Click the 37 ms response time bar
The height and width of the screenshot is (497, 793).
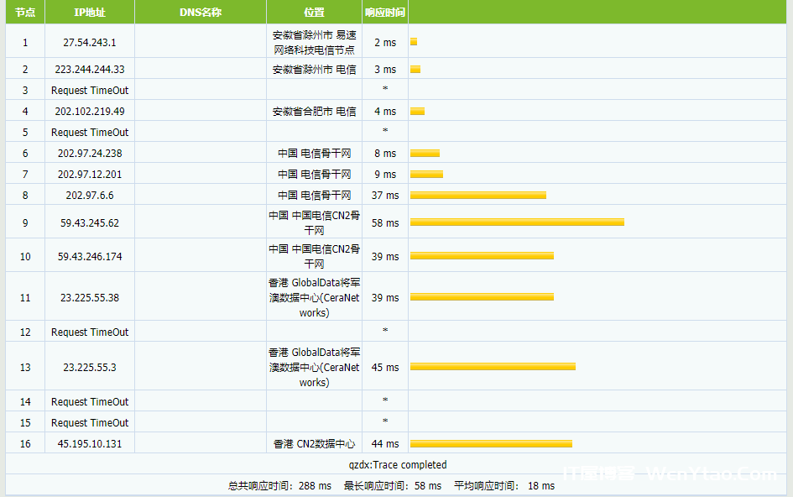(x=477, y=196)
